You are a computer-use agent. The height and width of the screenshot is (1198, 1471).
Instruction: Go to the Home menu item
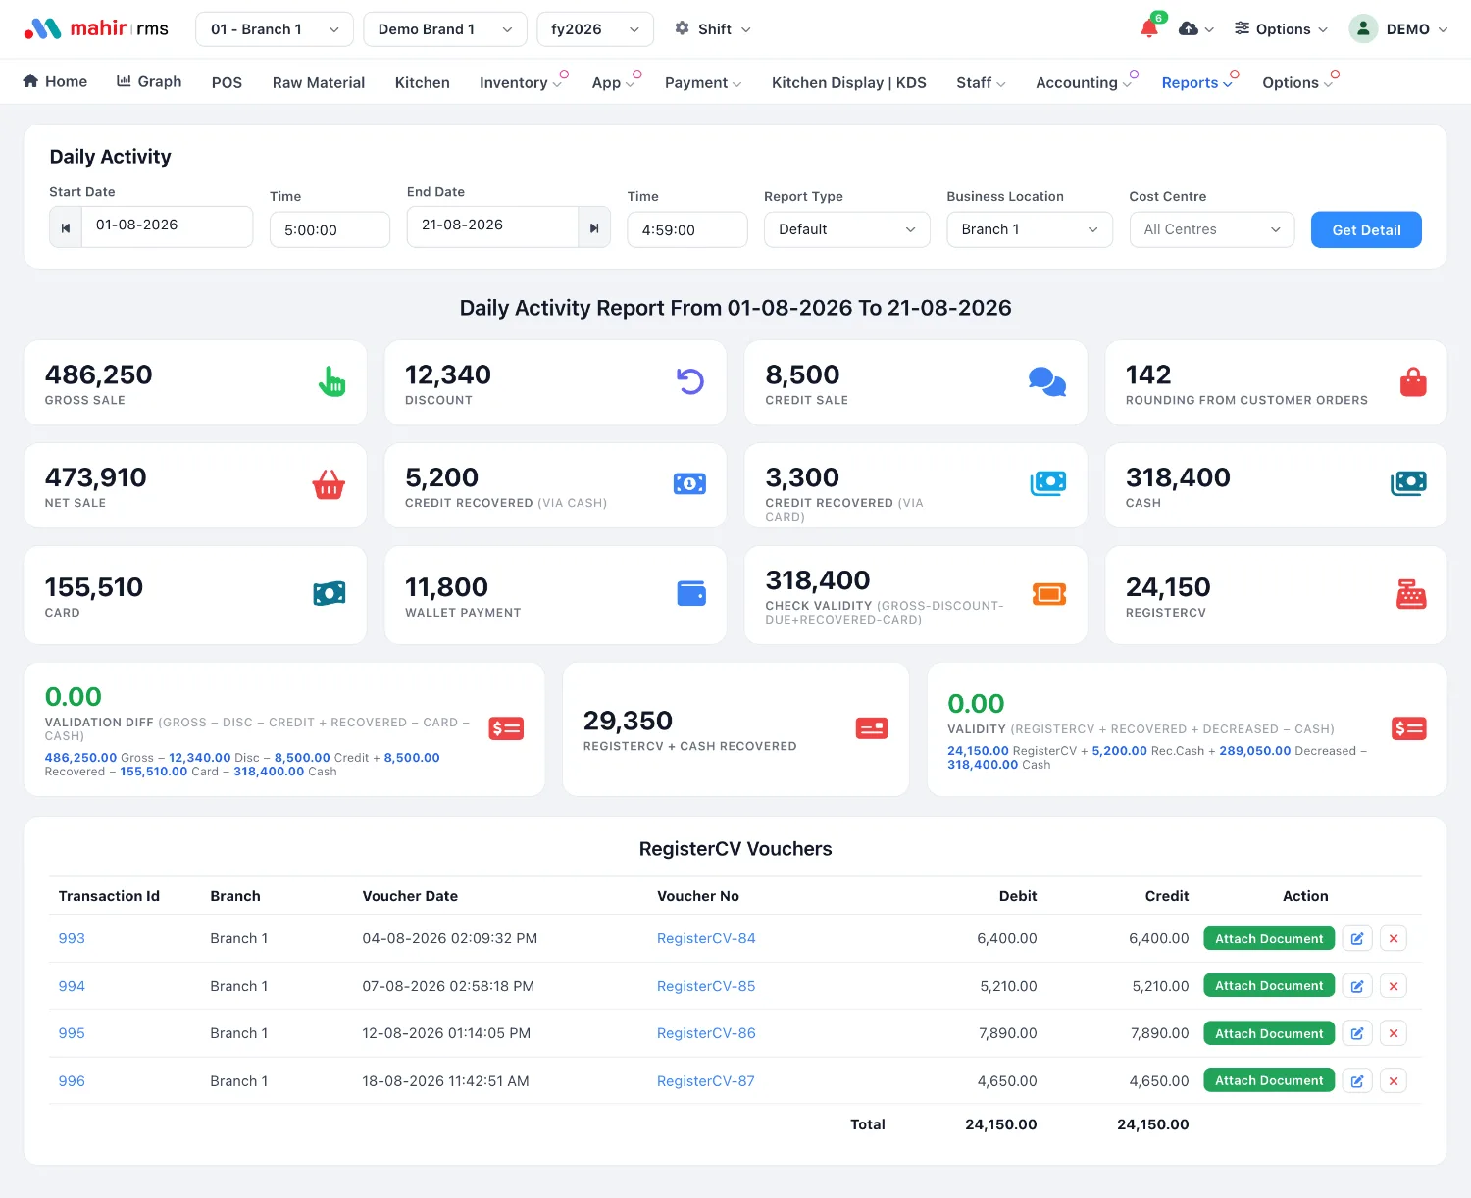(x=55, y=81)
